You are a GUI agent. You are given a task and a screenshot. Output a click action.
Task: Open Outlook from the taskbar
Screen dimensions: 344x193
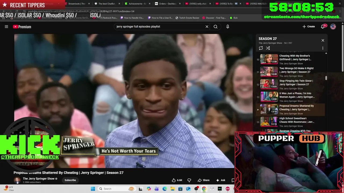pyautogui.click(x=188, y=189)
